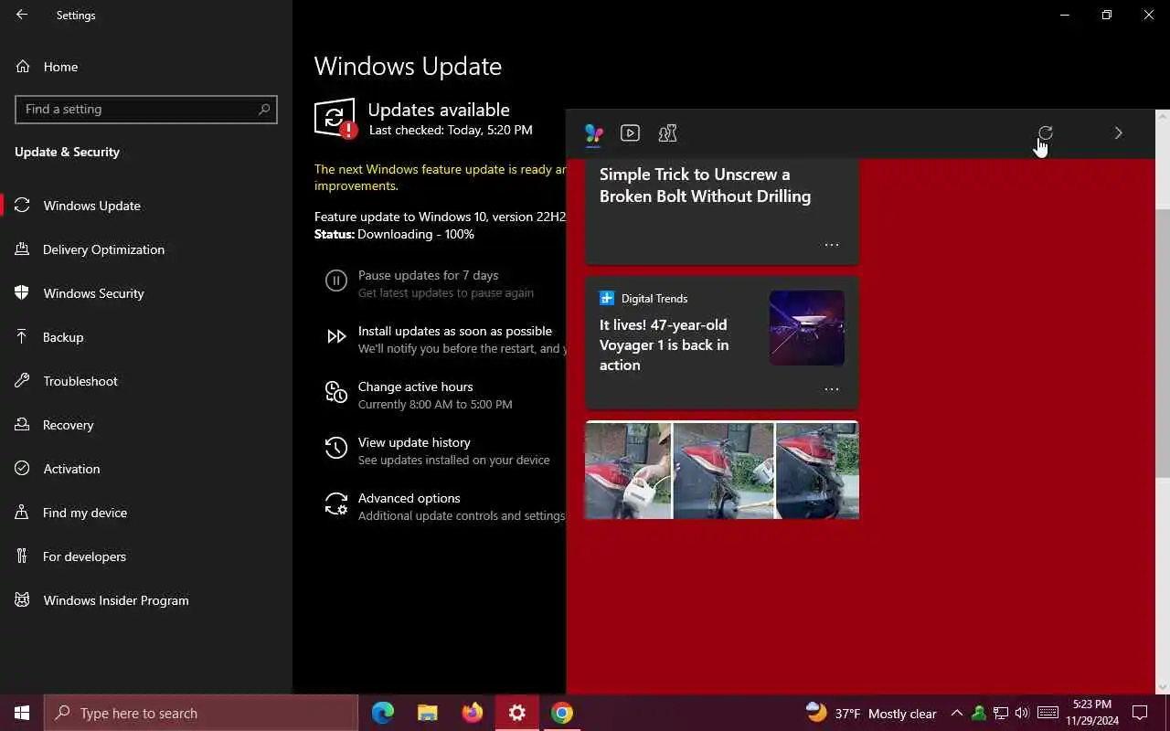This screenshot has width=1170, height=731.
Task: Click the Windows Update sidebar sync icon
Action: [x=23, y=206]
